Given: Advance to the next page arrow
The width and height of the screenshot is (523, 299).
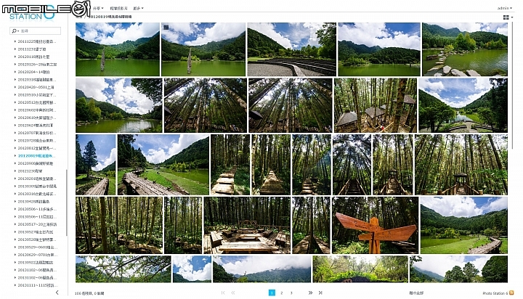Looking at the screenshot, I should [310, 292].
